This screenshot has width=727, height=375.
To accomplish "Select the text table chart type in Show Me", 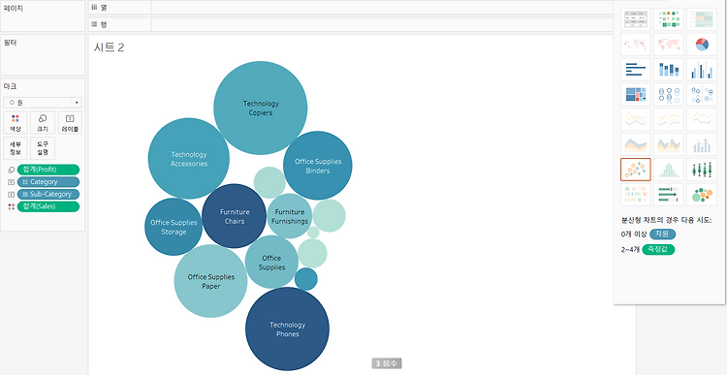I will (x=636, y=19).
